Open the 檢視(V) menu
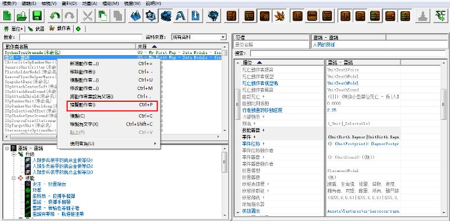450x221 pixels. (x=49, y=3)
